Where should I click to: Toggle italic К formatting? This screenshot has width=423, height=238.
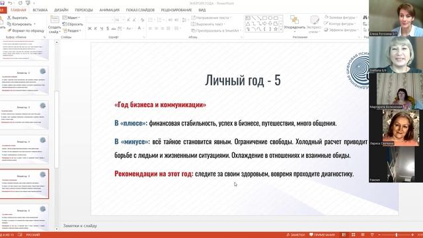(95, 28)
